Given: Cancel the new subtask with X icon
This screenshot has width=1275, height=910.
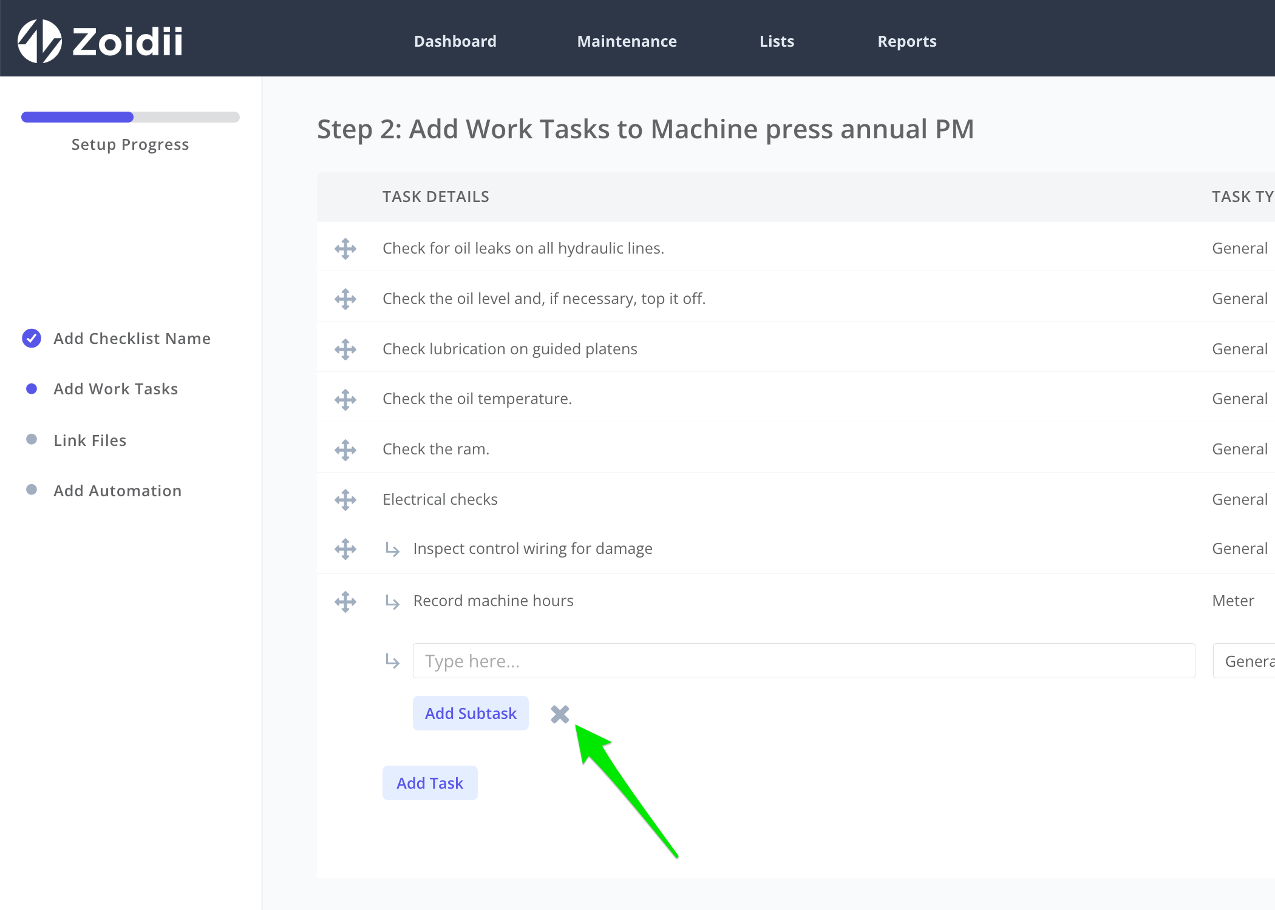Looking at the screenshot, I should click(x=560, y=714).
